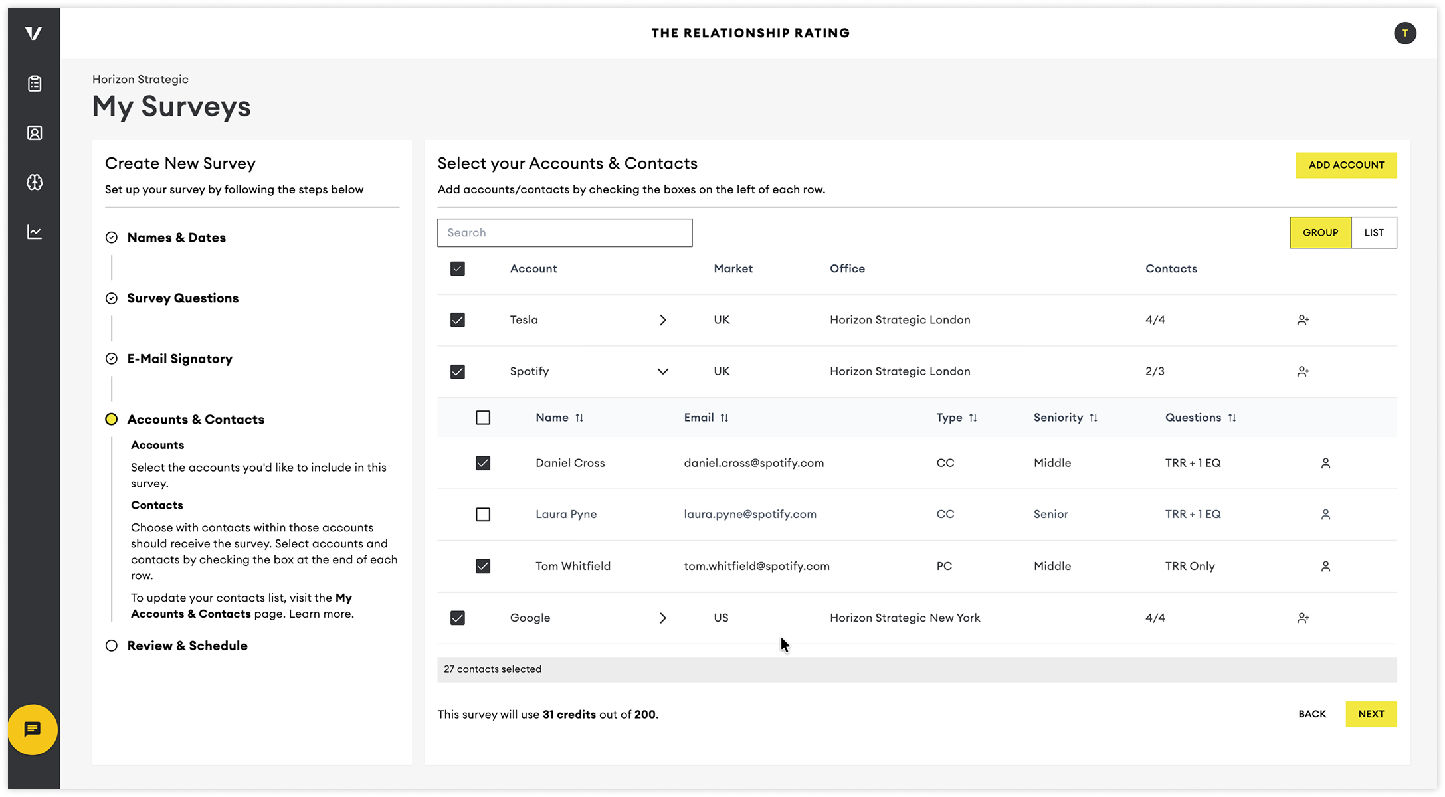This screenshot has width=1445, height=797.
Task: Click Laura Pyne's Senior seniority value
Action: (1050, 514)
